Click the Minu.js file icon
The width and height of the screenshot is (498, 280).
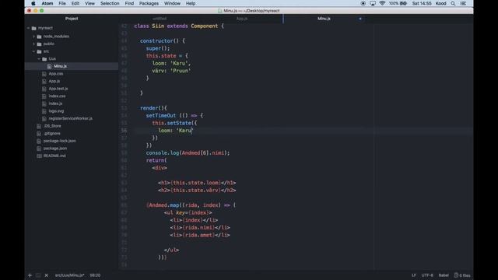point(49,66)
